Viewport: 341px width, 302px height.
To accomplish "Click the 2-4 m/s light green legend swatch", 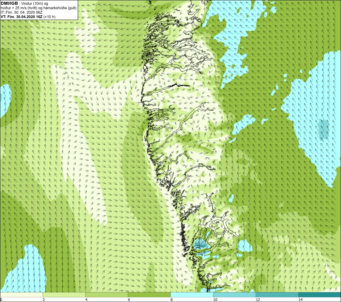I will tap(64, 295).
